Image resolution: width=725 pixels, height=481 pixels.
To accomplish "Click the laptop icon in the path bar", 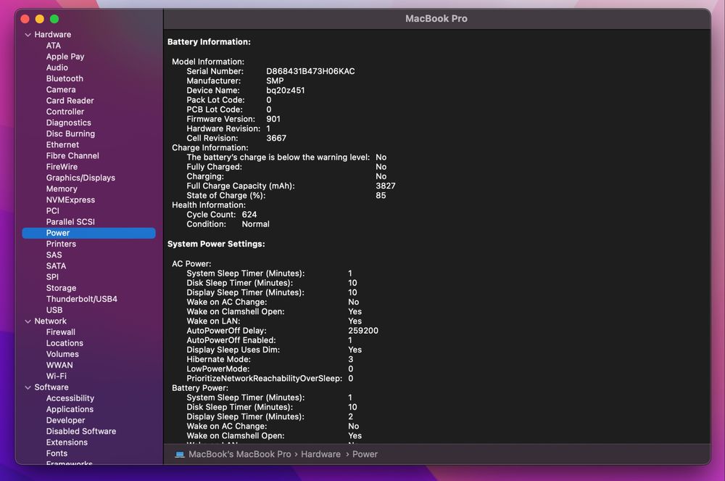I will coord(180,455).
